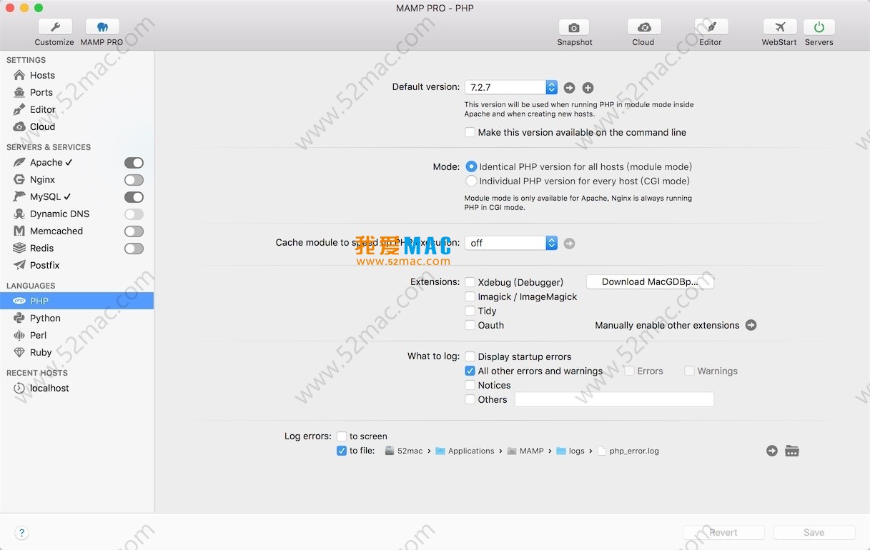
Task: Enable the Xdebug (Debugger) extension
Action: point(470,282)
